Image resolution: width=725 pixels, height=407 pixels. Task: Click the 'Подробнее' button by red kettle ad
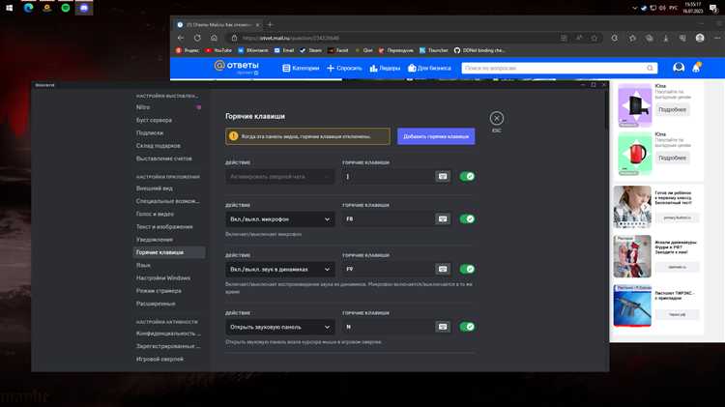coord(672,158)
